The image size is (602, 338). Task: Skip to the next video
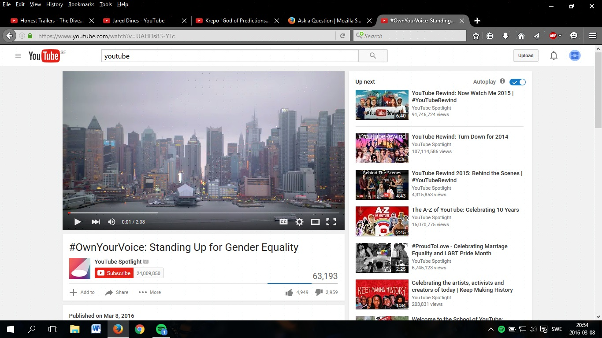tap(96, 222)
